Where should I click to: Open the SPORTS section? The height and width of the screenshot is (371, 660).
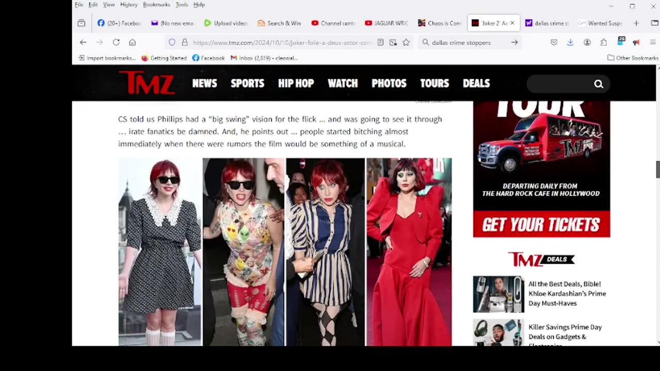(247, 83)
